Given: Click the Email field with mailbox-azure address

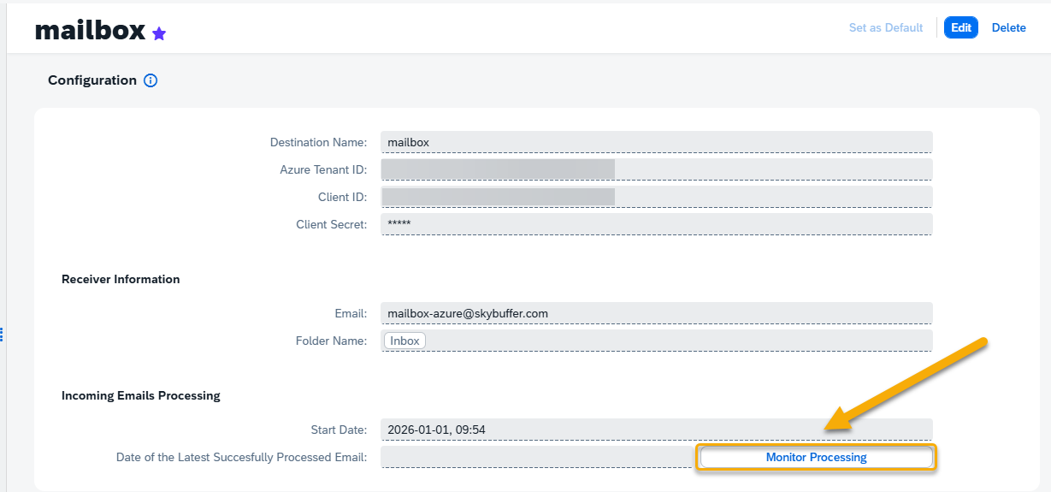Looking at the screenshot, I should 656,313.
